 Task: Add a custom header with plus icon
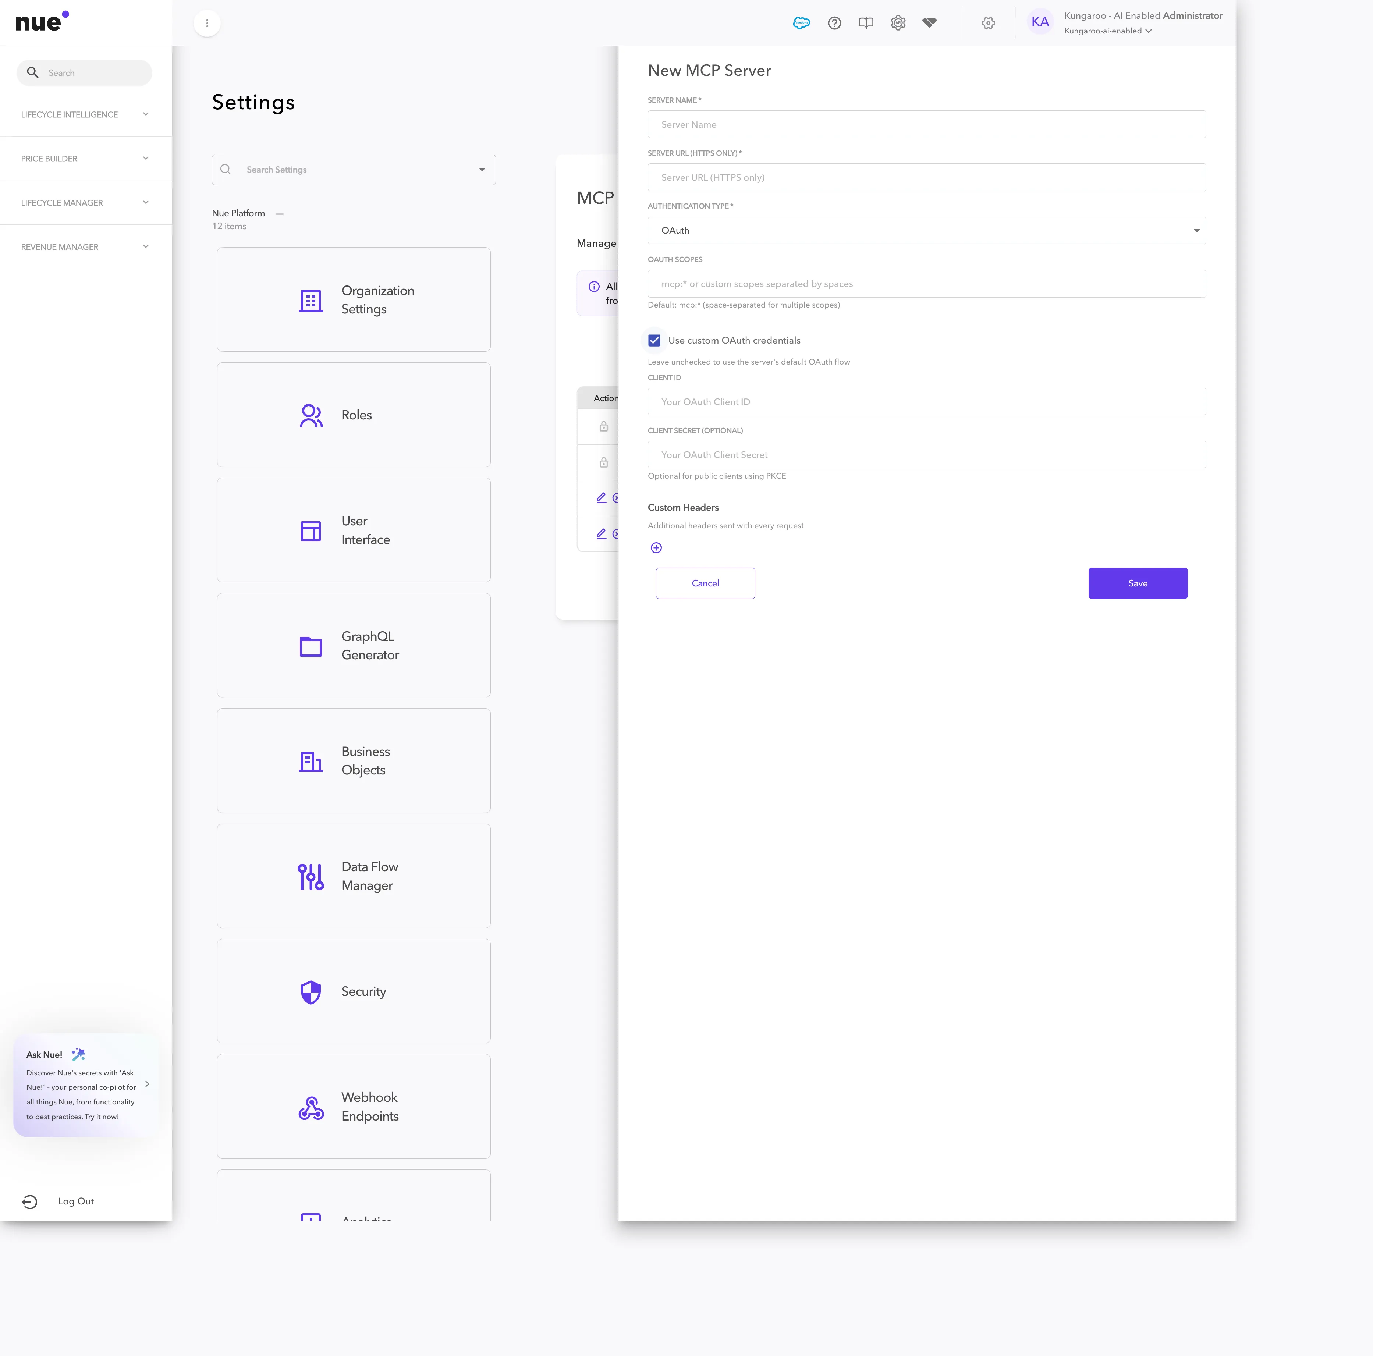(656, 547)
